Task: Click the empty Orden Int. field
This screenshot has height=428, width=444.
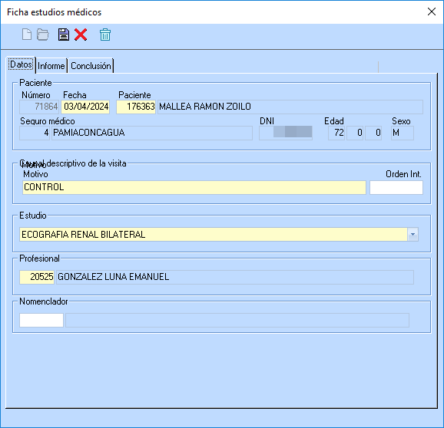Action: [x=396, y=187]
